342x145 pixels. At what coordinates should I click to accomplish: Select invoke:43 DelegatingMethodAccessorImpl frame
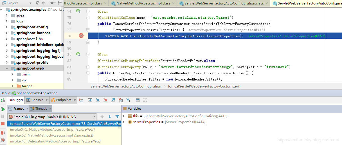tap(64, 141)
